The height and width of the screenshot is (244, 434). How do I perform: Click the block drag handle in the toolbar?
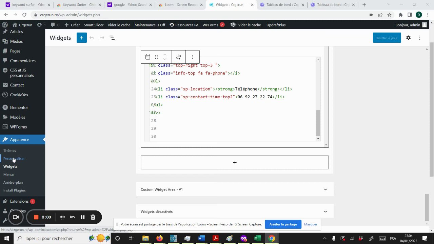[156, 57]
